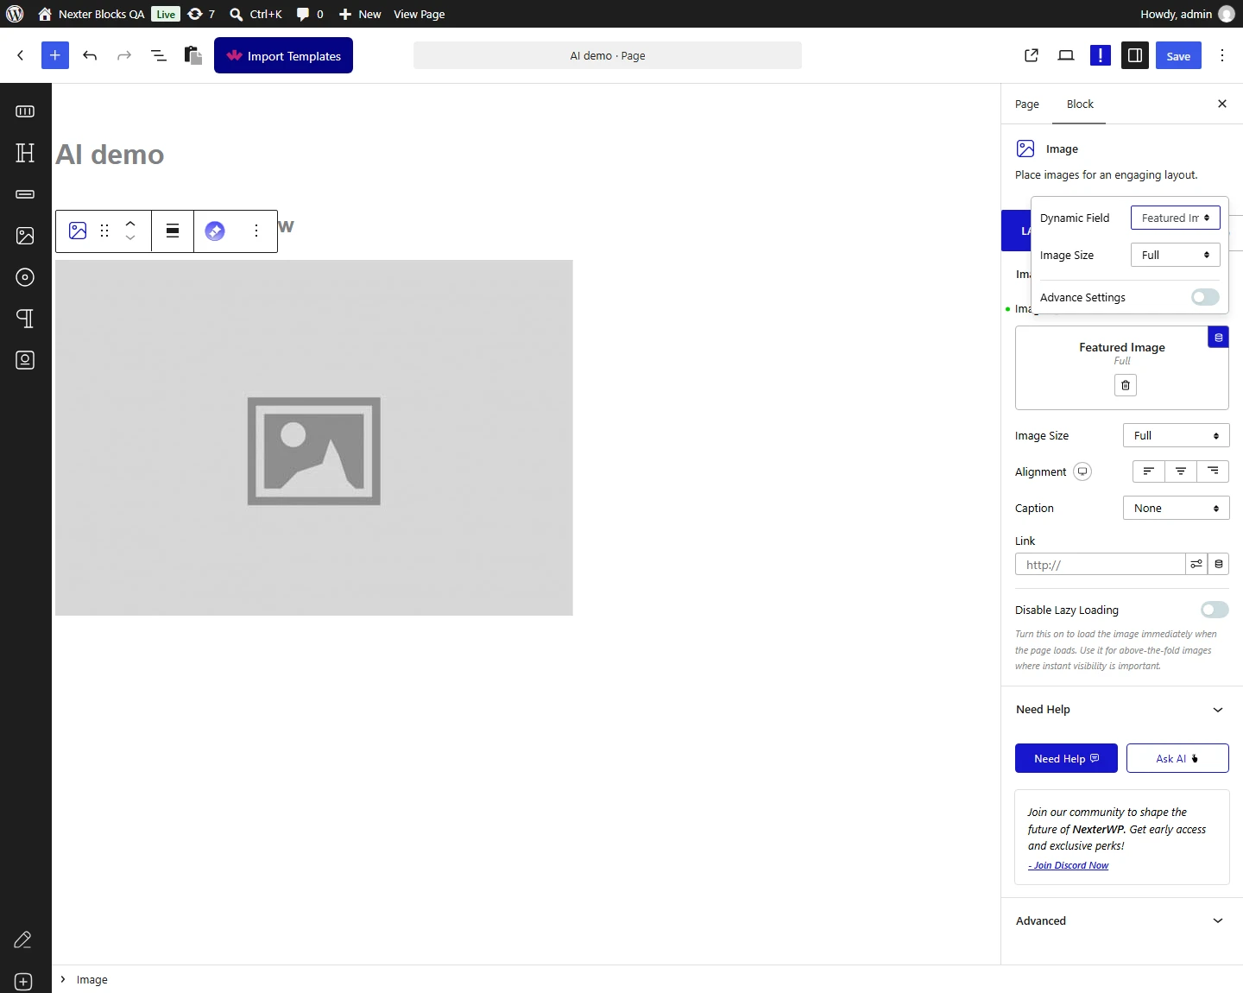This screenshot has height=993, width=1243.
Task: Click View Page in admin bar
Action: (420, 14)
